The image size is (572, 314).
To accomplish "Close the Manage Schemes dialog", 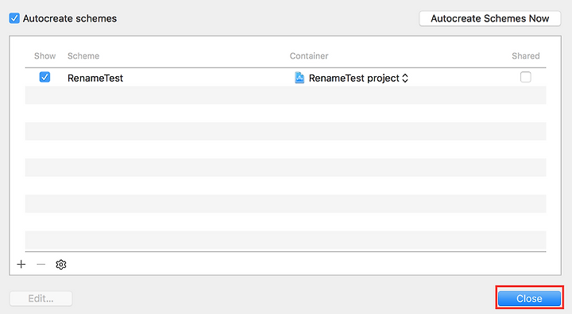I will (529, 299).
